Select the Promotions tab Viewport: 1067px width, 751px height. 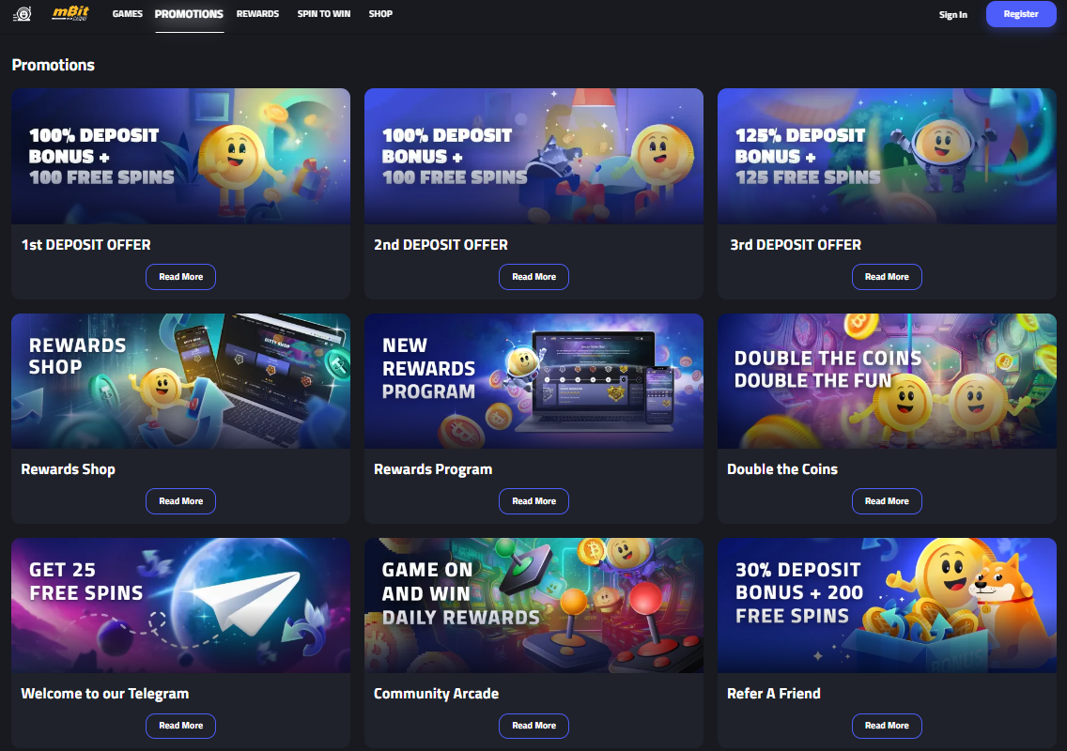[x=189, y=13]
